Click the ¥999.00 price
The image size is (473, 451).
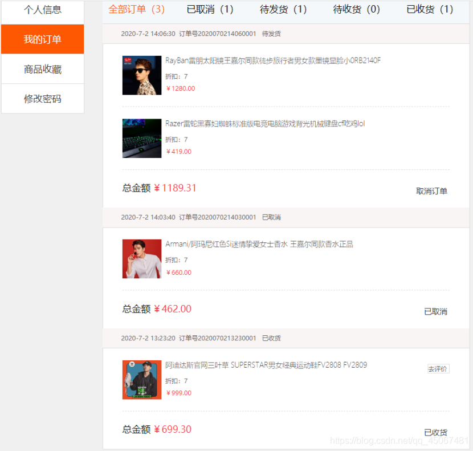(x=179, y=393)
